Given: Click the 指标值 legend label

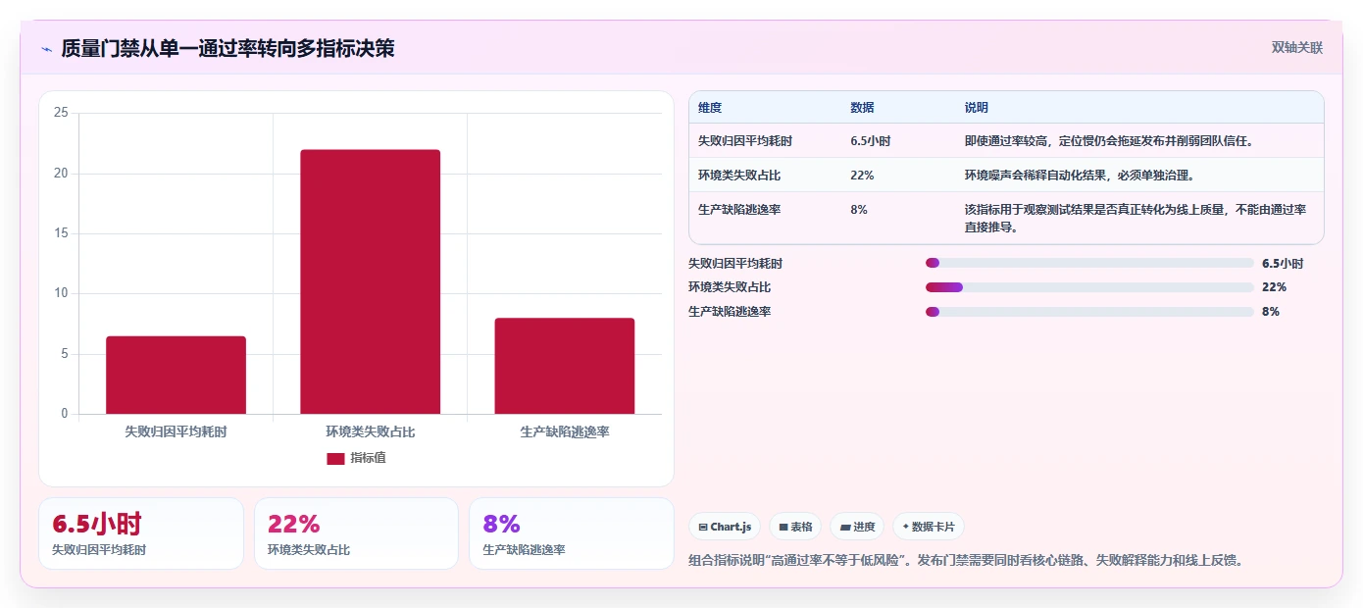Looking at the screenshot, I should coord(369,458).
